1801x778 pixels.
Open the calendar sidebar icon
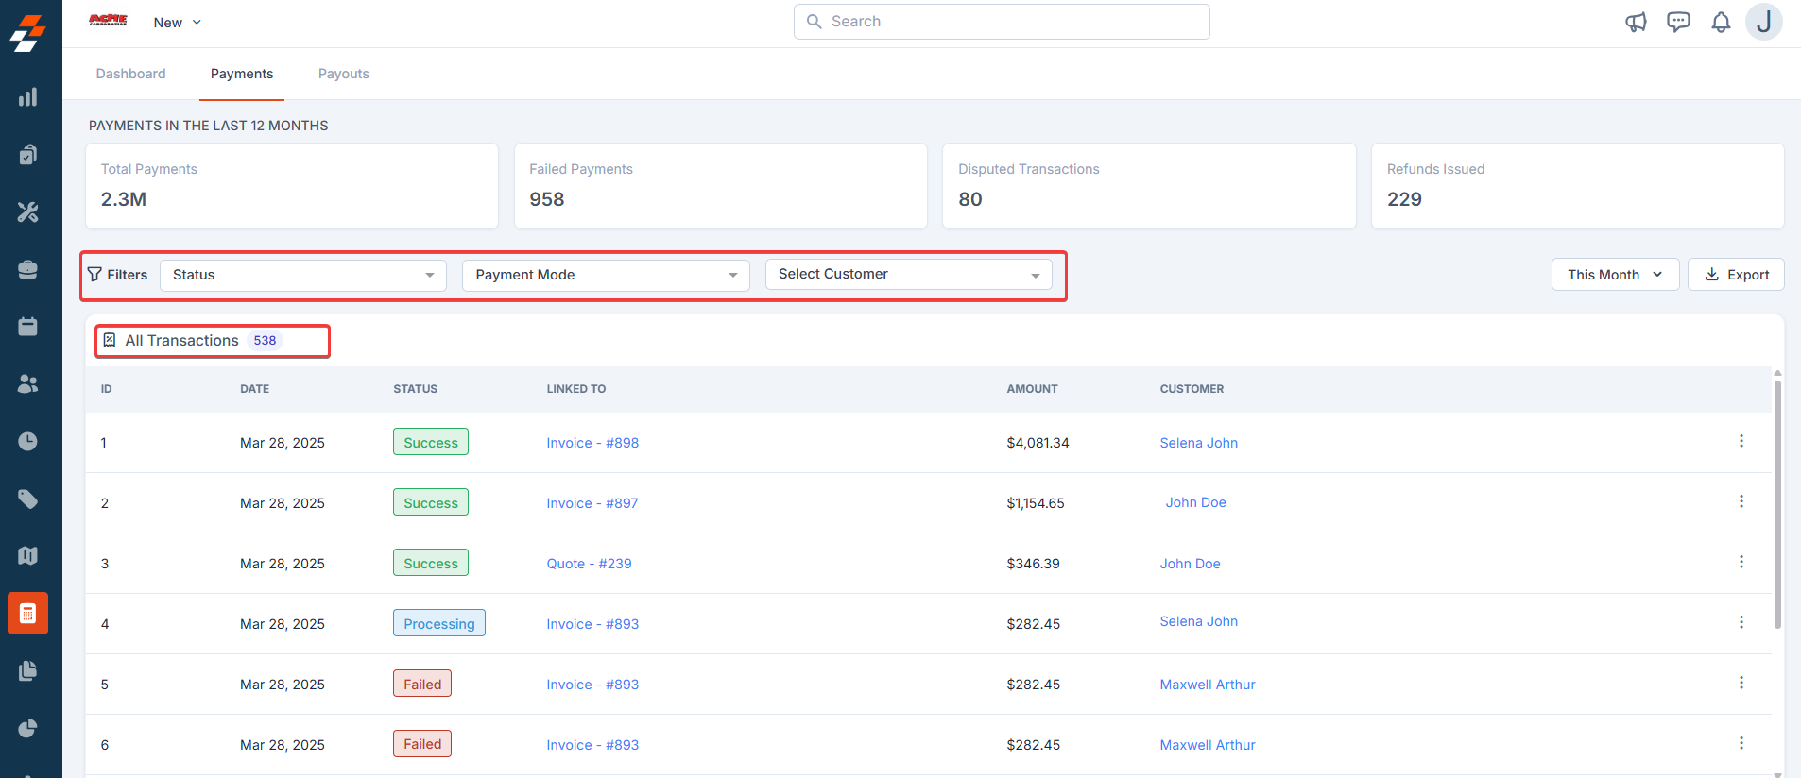click(28, 327)
